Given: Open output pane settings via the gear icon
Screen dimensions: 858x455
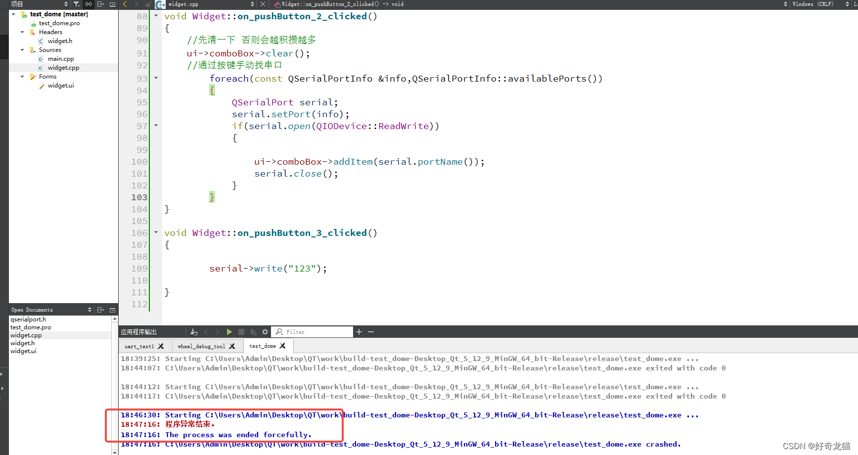Looking at the screenshot, I should (265, 332).
